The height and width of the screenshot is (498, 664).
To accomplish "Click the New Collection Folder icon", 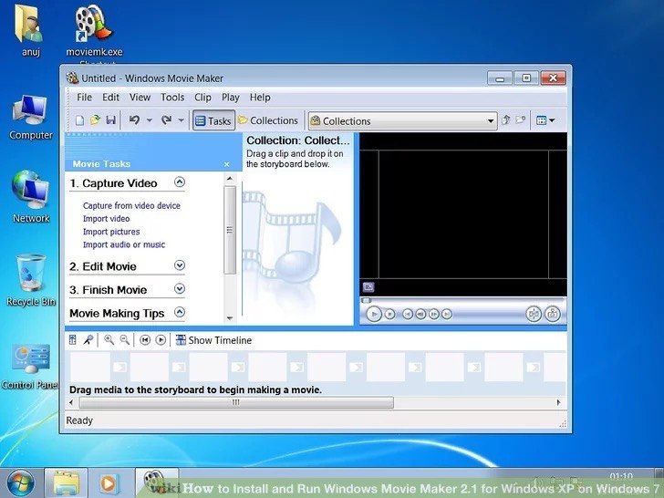I will coord(521,120).
